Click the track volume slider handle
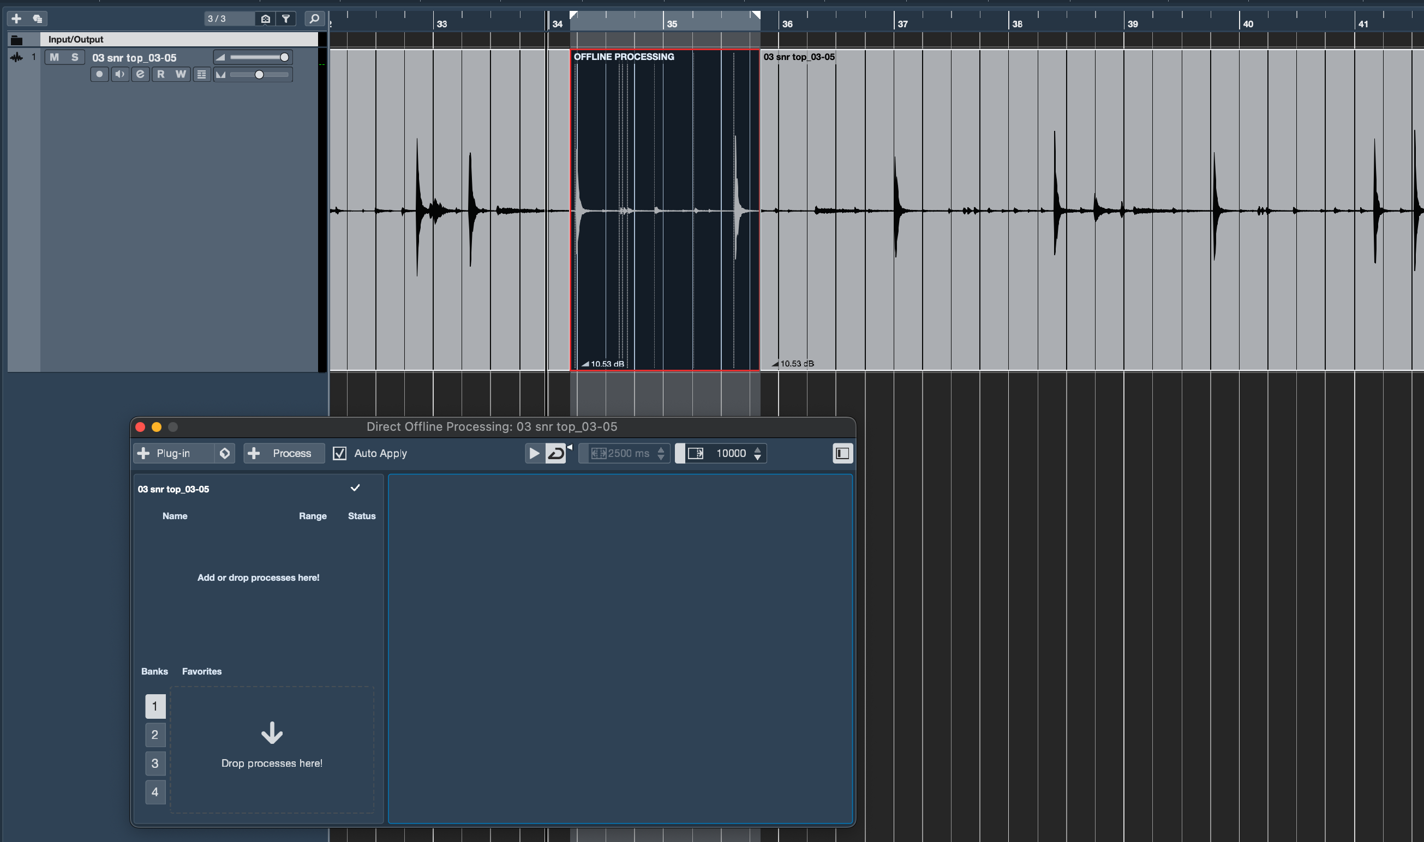 284,57
